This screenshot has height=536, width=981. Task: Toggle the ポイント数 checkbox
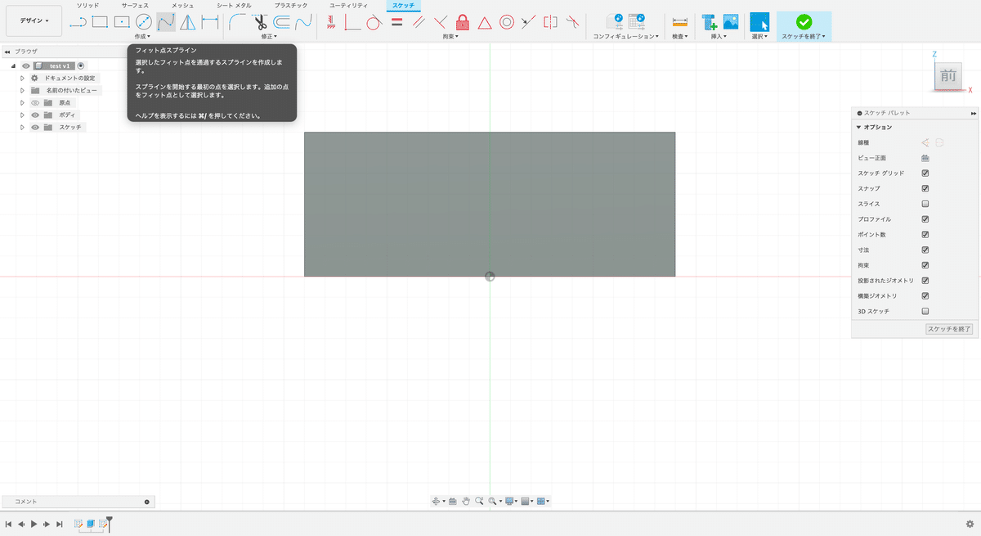(x=925, y=235)
